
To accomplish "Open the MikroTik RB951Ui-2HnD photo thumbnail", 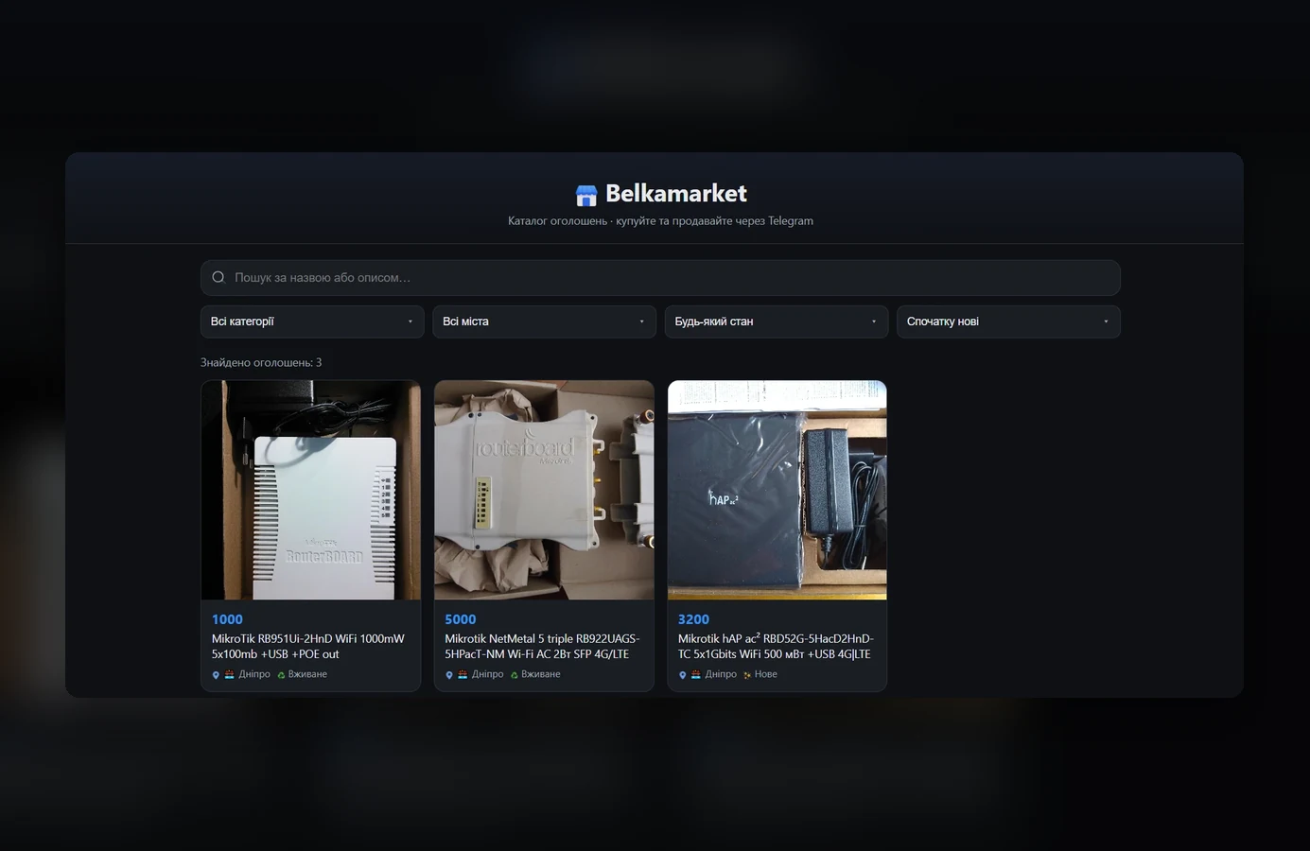I will tap(311, 490).
